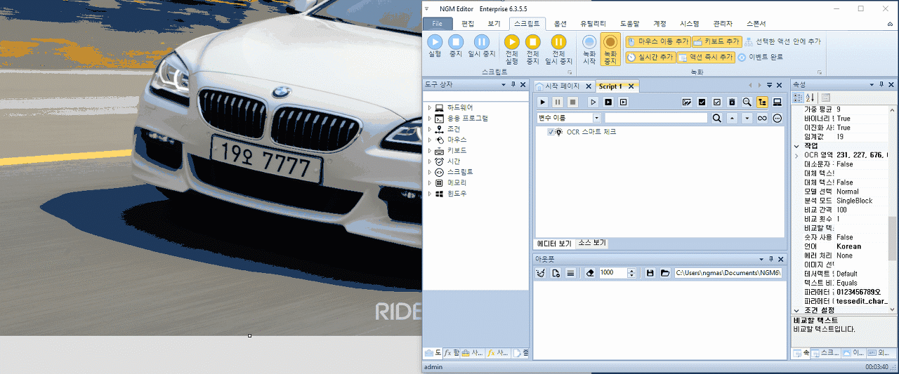Click the check all actions icon

click(702, 102)
